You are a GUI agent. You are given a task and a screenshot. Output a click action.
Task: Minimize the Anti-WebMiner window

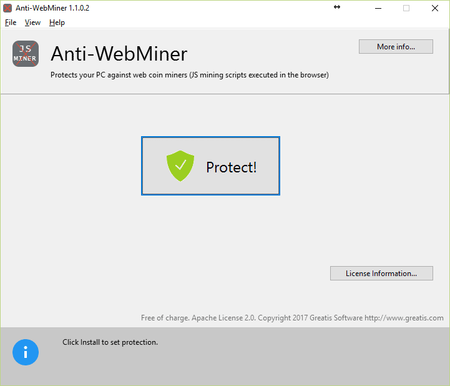coord(378,8)
